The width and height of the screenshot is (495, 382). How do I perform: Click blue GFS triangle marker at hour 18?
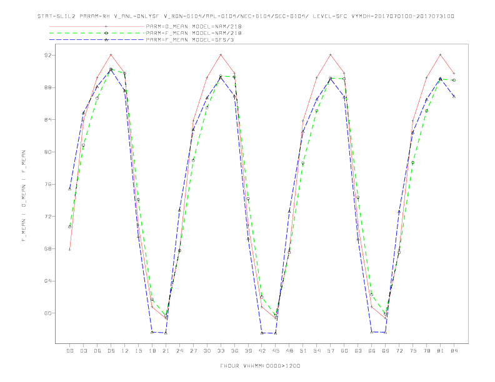pyautogui.click(x=152, y=332)
